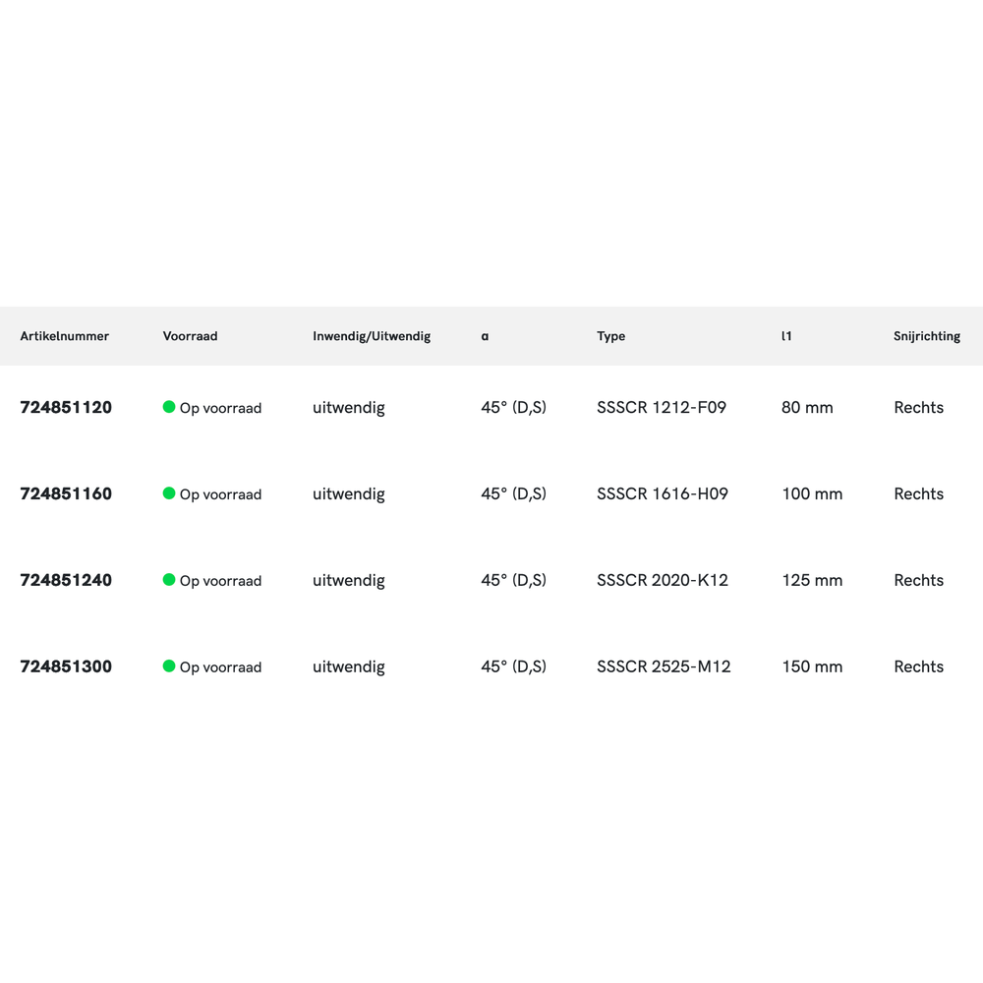Click the l1 column header
The width and height of the screenshot is (983, 983).
pos(786,336)
